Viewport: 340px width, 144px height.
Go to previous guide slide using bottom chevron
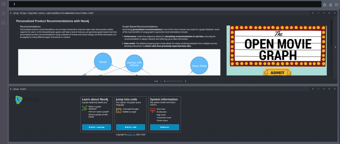[161, 81]
